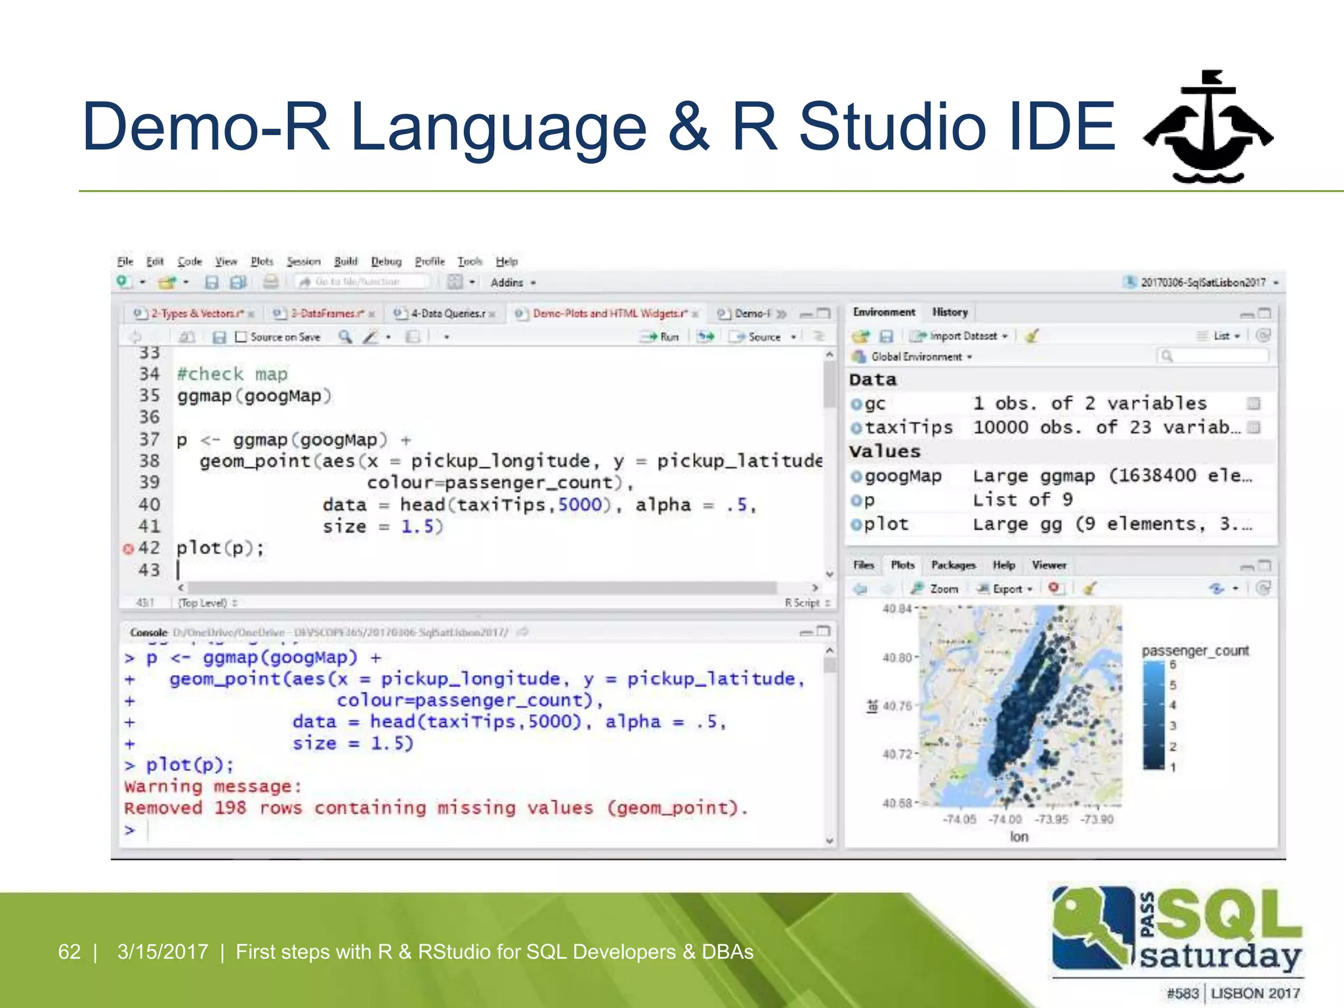Click the Go to file/function field

pyautogui.click(x=362, y=282)
